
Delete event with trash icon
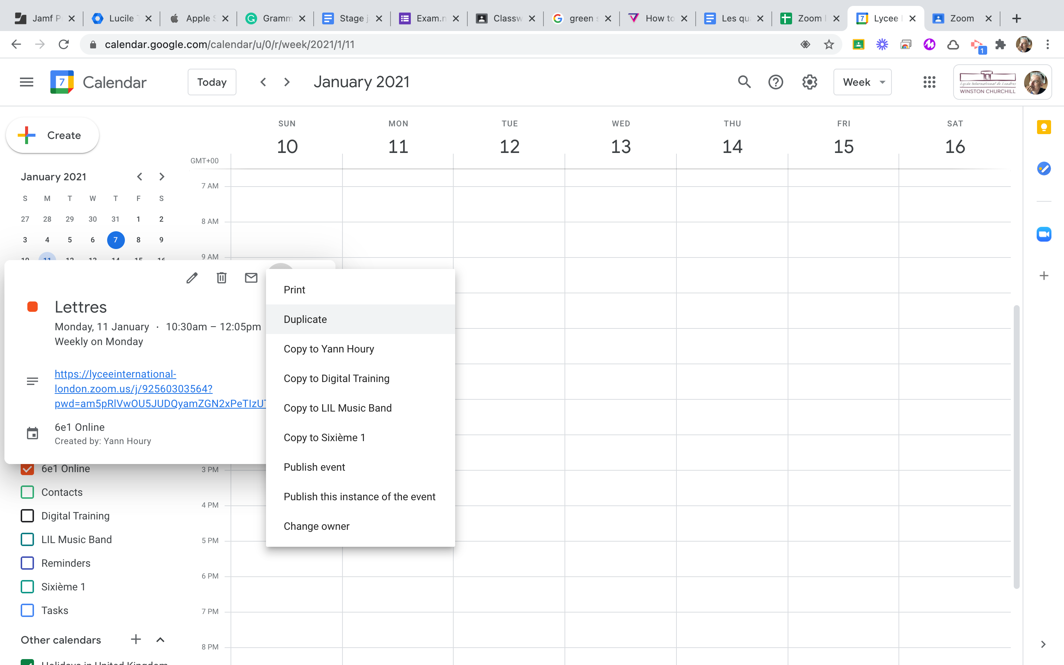coord(222,278)
